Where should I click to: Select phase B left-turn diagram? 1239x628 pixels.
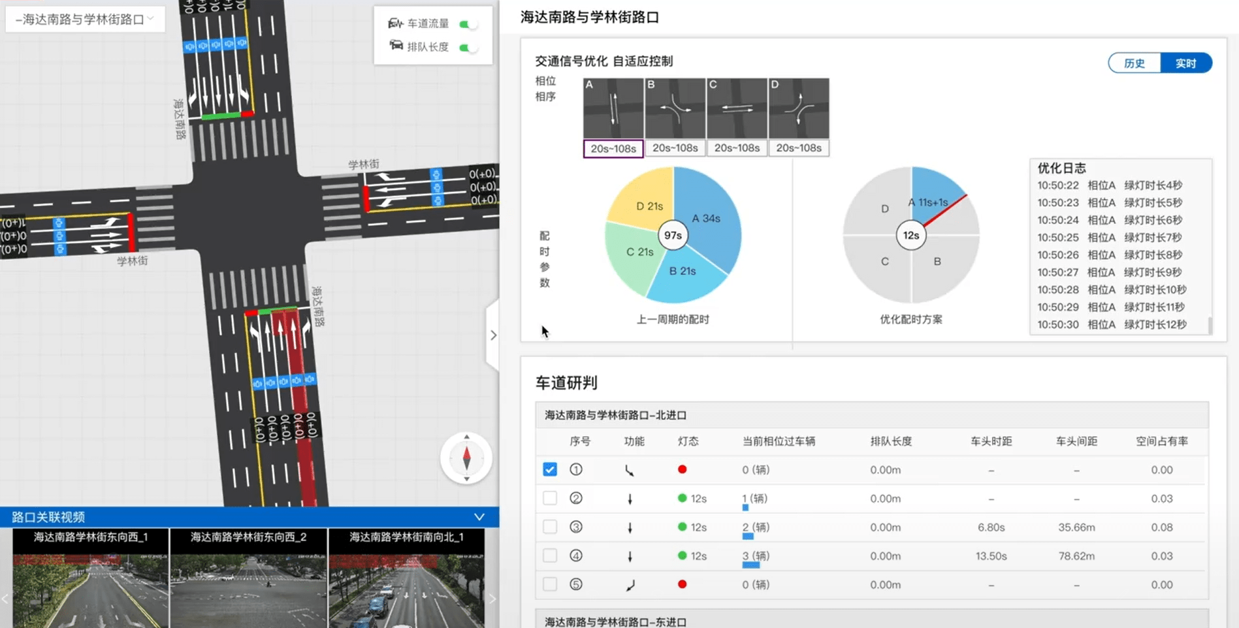point(675,108)
